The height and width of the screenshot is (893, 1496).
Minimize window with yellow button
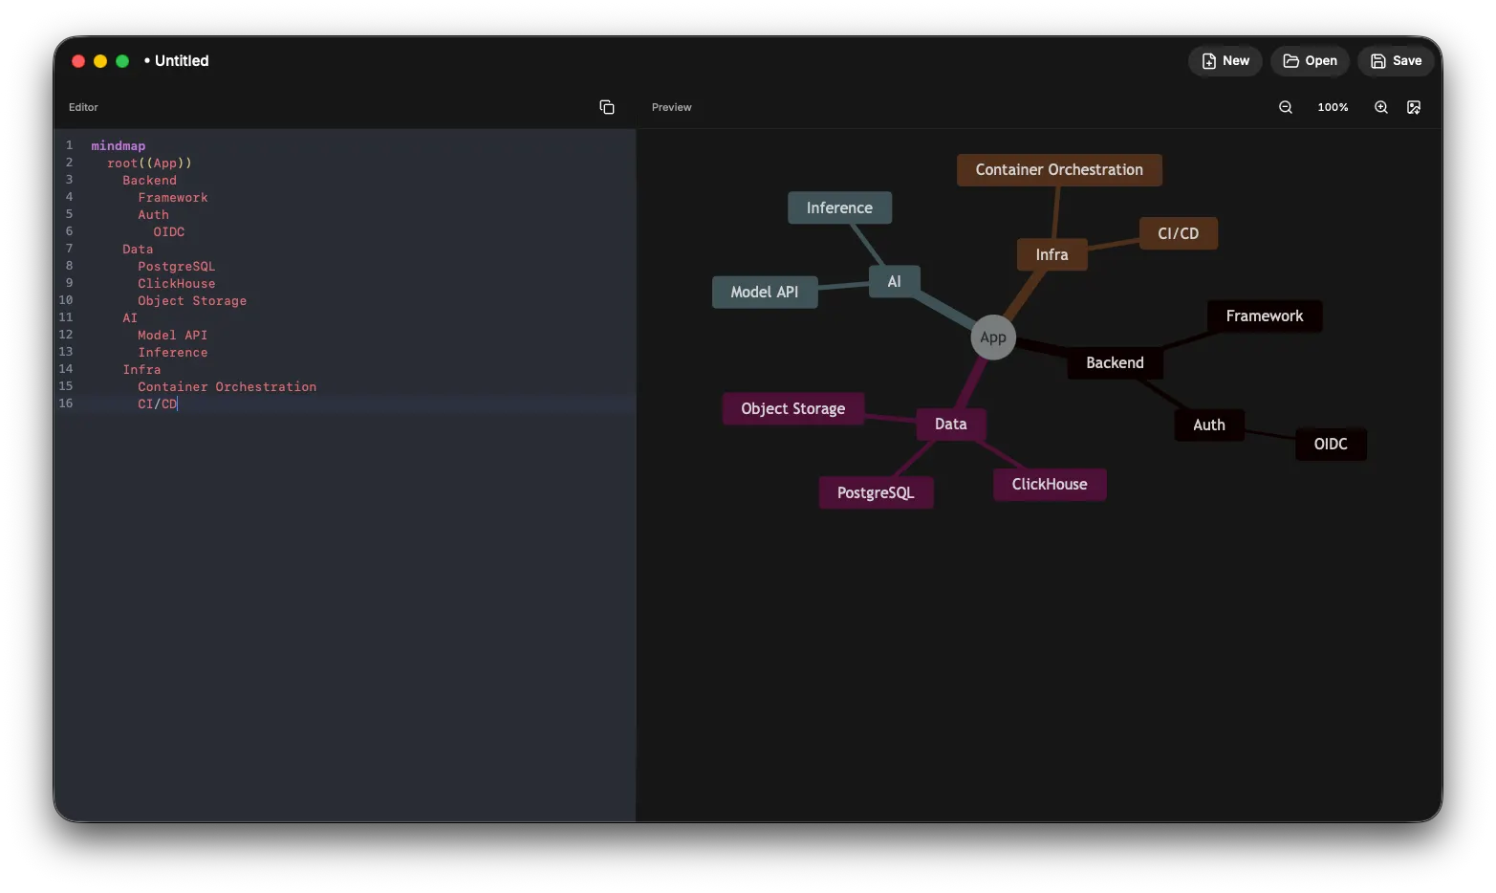click(x=100, y=61)
